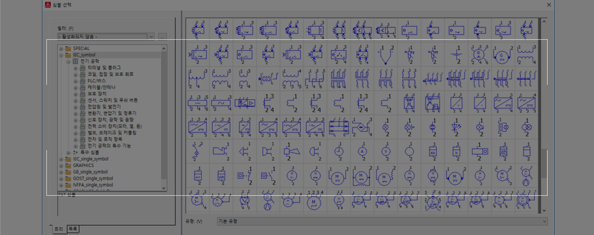This screenshot has height=235, width=594.
Task: Select the horn siren symbol
Action: click(x=292, y=151)
